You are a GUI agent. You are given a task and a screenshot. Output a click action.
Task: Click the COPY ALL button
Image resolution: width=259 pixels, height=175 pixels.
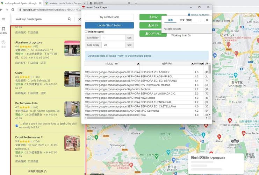153,33
